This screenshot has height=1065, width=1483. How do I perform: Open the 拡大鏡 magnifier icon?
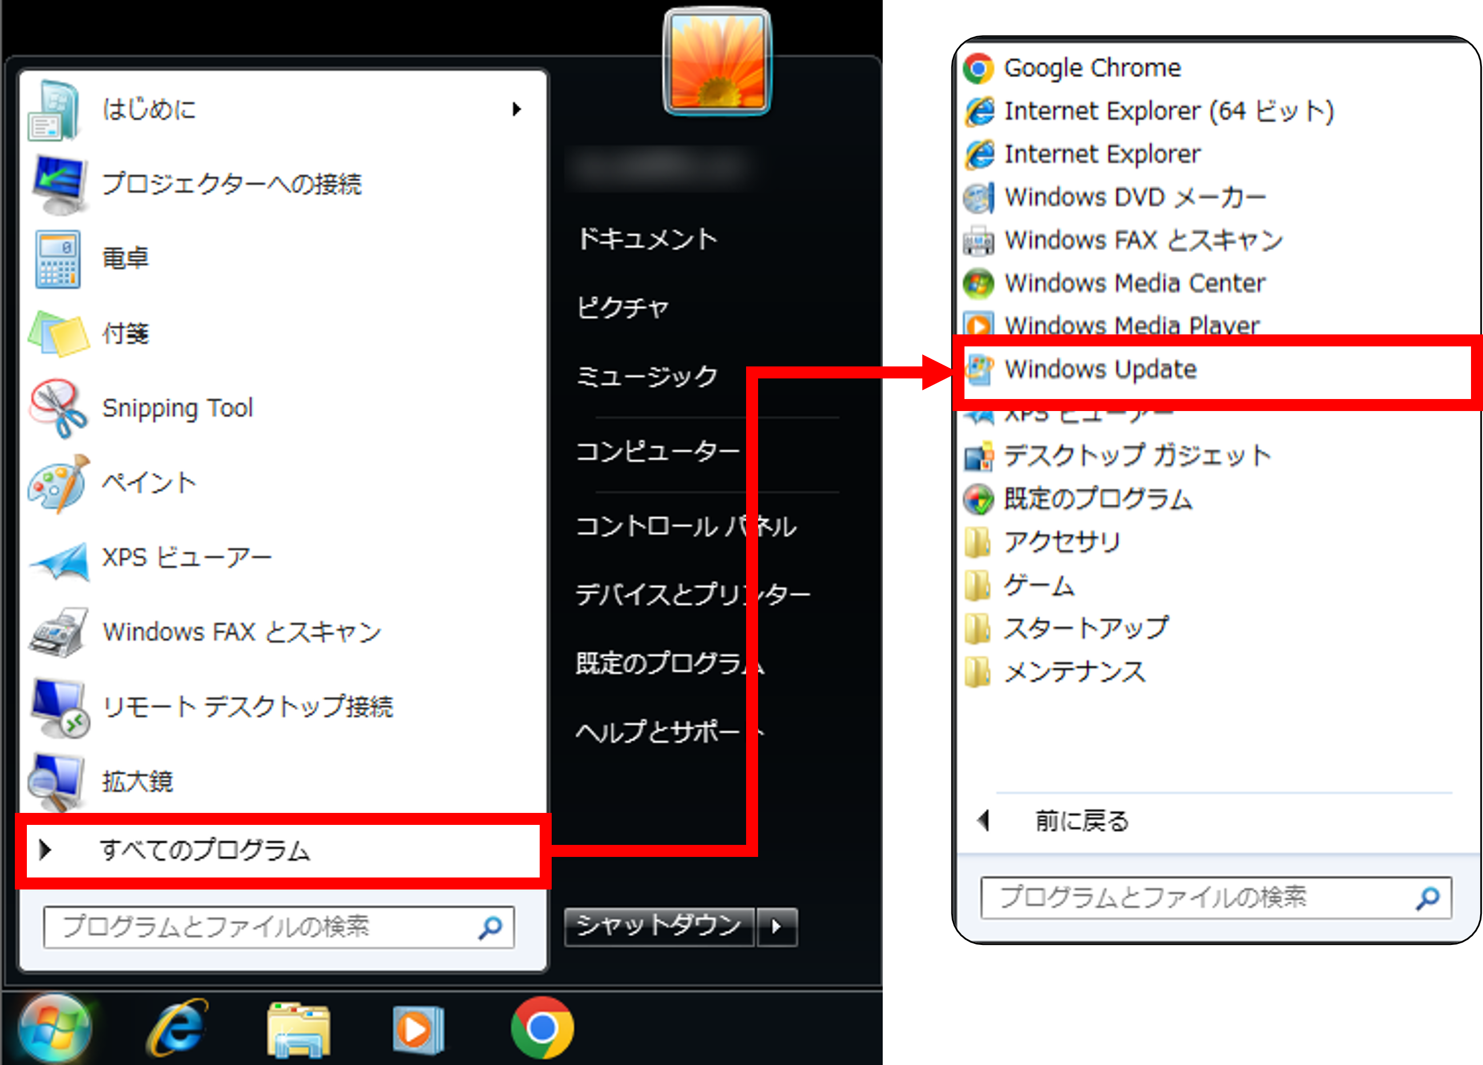(x=56, y=782)
